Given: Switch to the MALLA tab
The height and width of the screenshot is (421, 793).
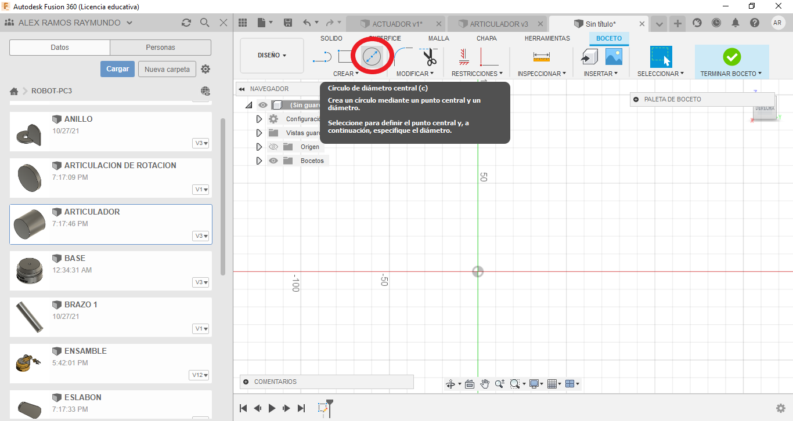Looking at the screenshot, I should coord(439,38).
